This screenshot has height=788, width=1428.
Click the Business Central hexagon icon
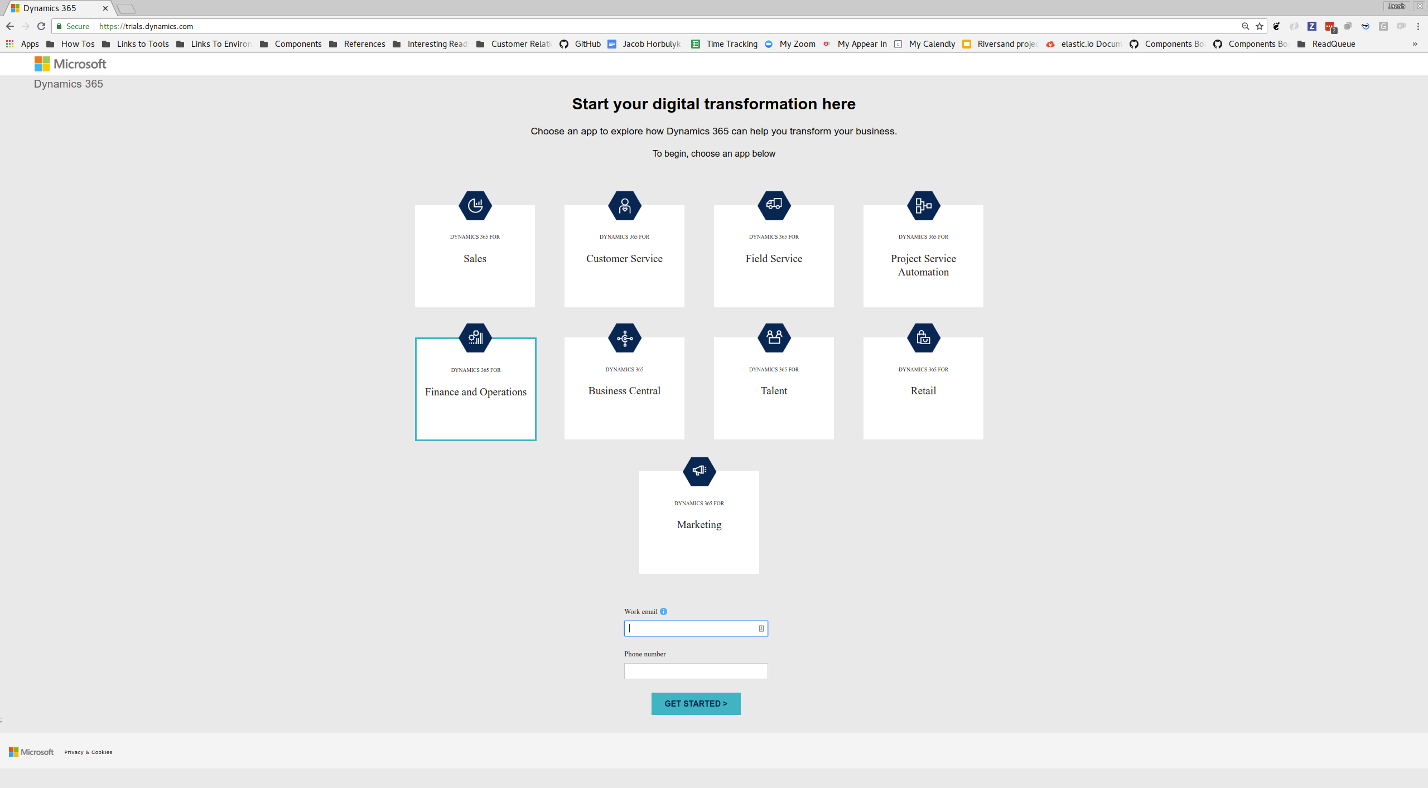tap(624, 338)
